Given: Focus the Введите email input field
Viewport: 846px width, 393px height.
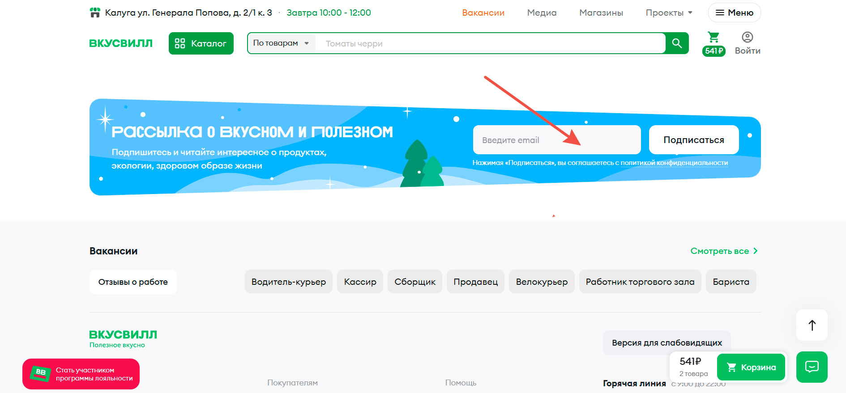Looking at the screenshot, I should (x=557, y=140).
